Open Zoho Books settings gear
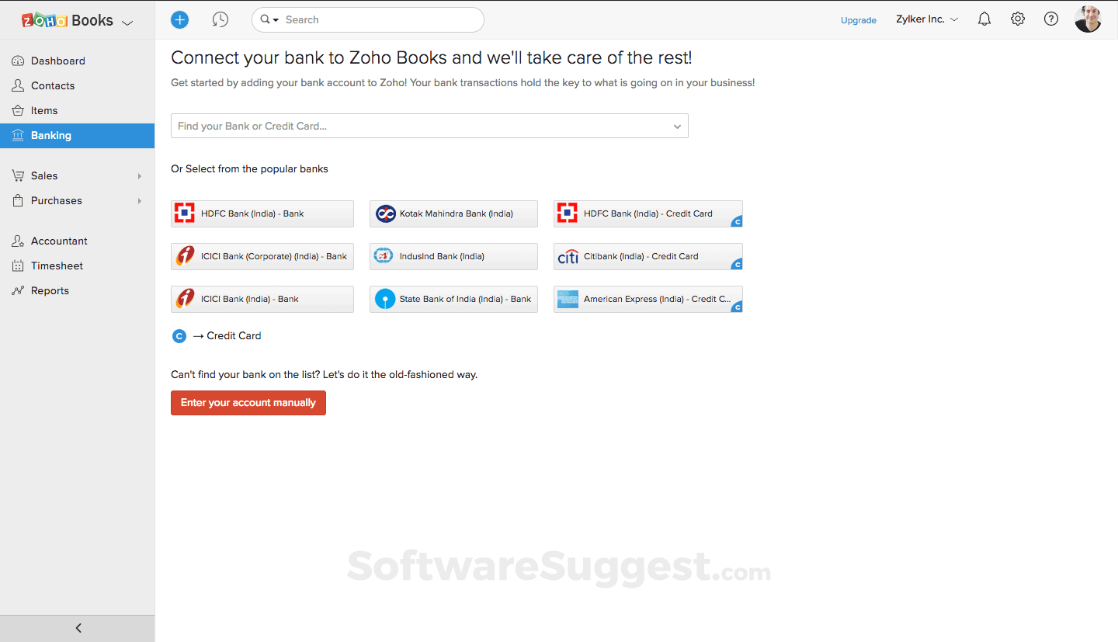This screenshot has height=642, width=1118. [1017, 19]
